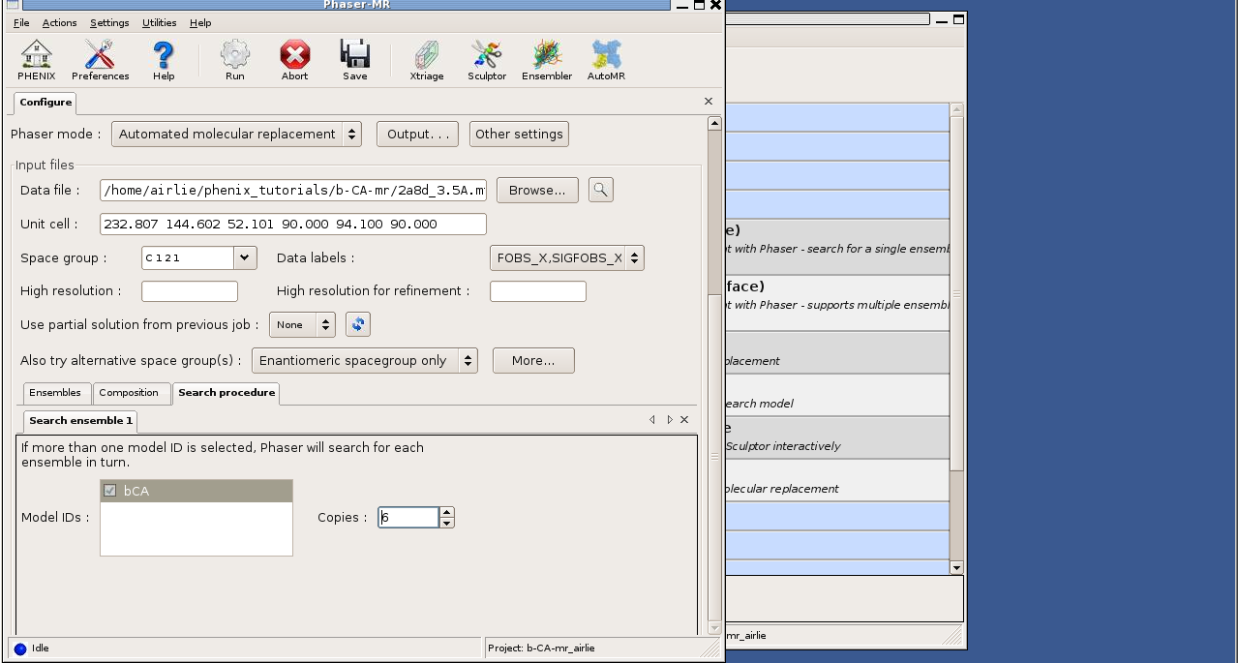Screen dimensions: 1238x663
Task: Open the Ensembler tool
Action: click(x=547, y=60)
